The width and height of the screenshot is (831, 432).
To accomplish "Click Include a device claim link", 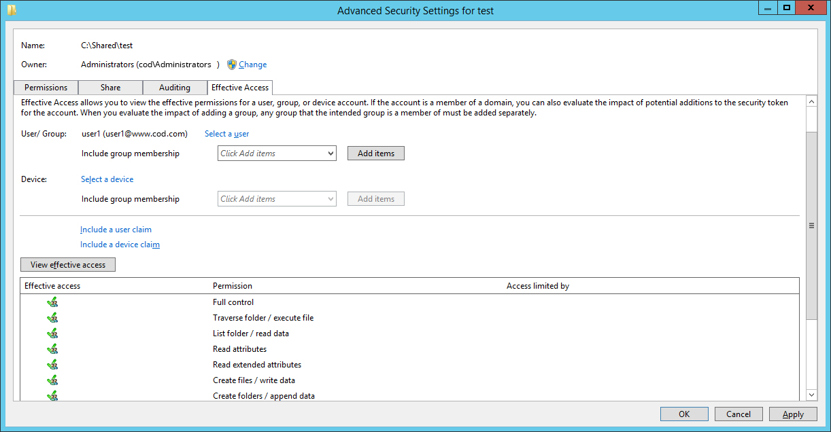I will point(120,245).
